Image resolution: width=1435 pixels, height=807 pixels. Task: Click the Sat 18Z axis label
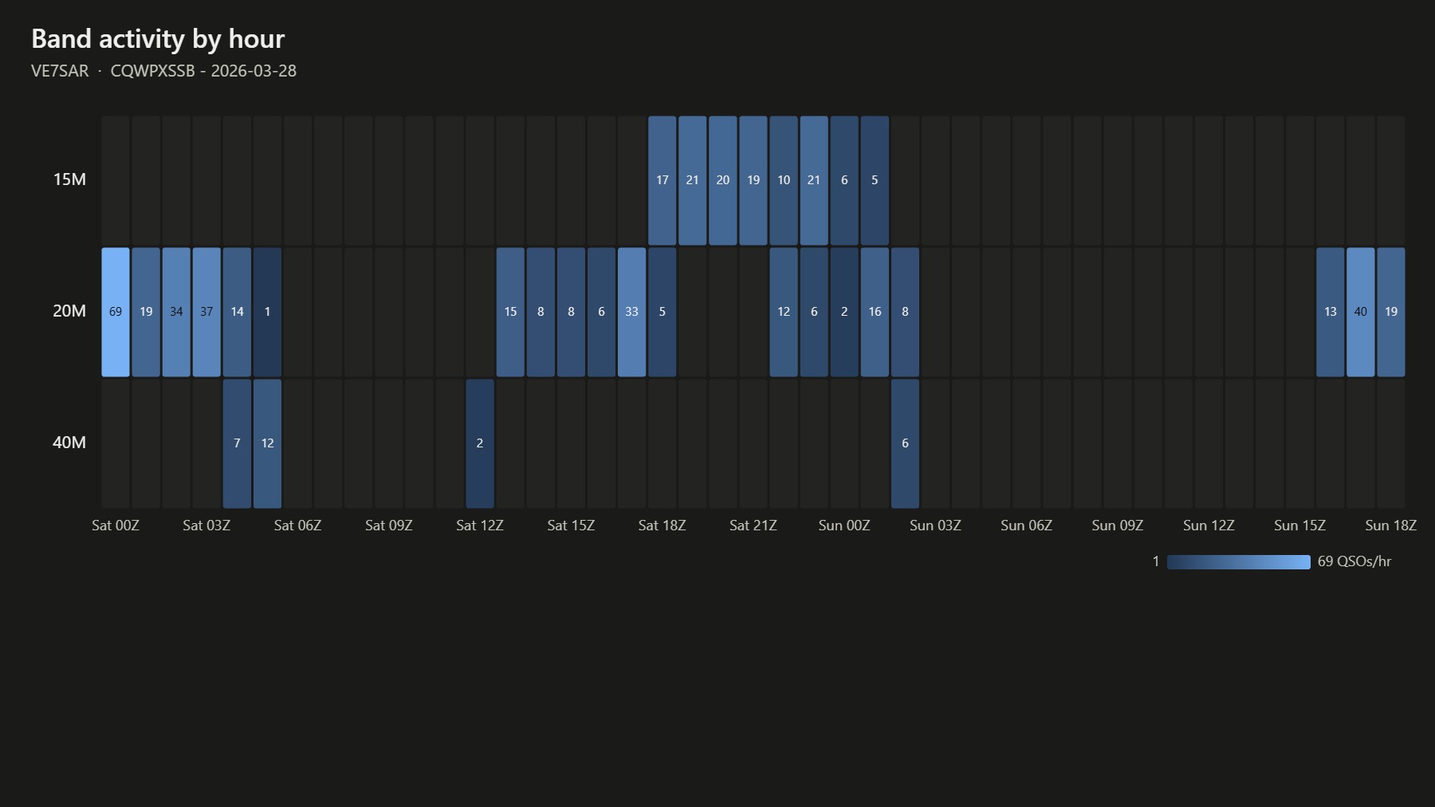click(x=662, y=526)
